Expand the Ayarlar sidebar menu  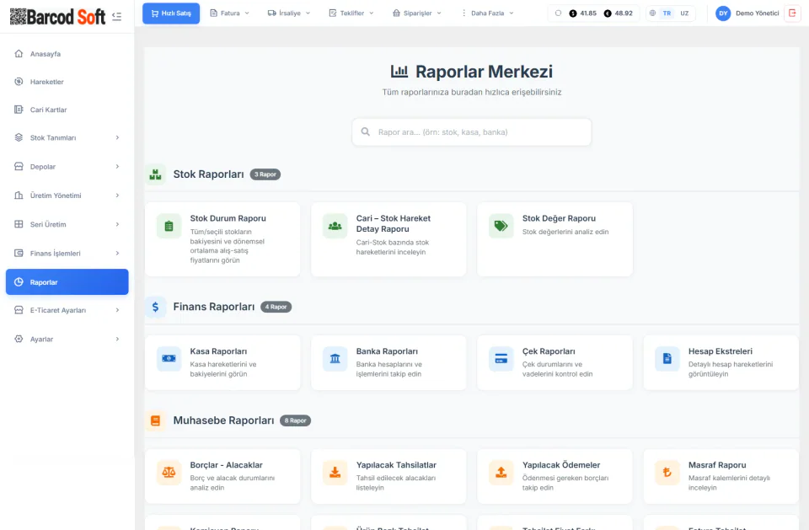pos(67,339)
